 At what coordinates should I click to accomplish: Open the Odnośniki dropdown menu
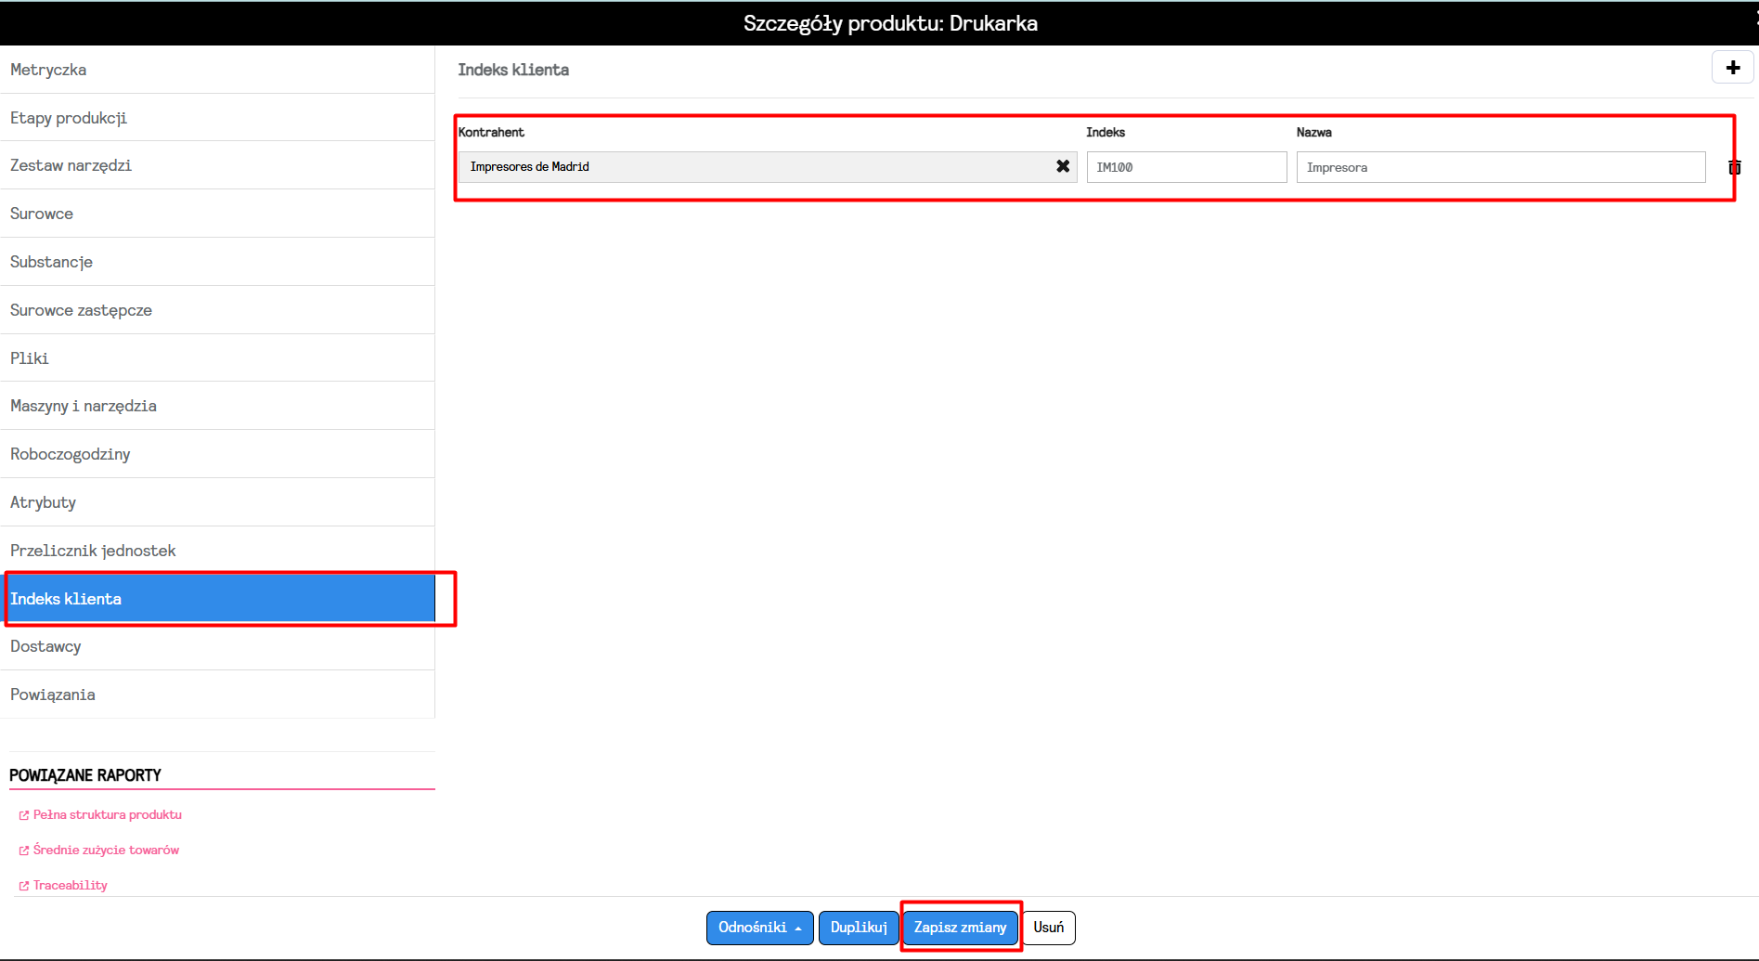pos(759,928)
